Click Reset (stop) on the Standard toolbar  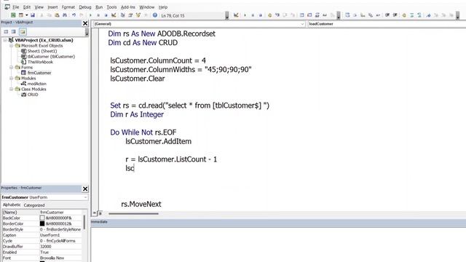point(106,15)
